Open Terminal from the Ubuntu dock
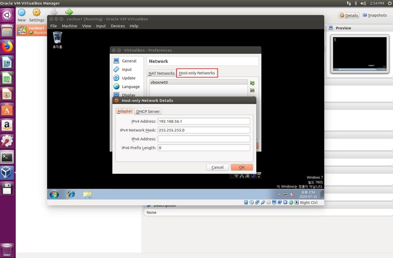This screenshot has height=258, width=393. tap(7, 157)
